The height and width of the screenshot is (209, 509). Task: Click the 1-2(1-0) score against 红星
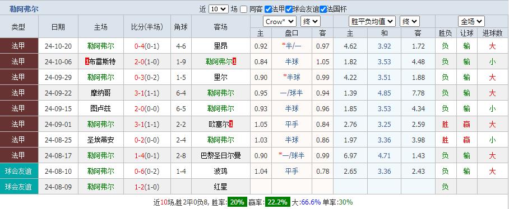[x=147, y=187]
